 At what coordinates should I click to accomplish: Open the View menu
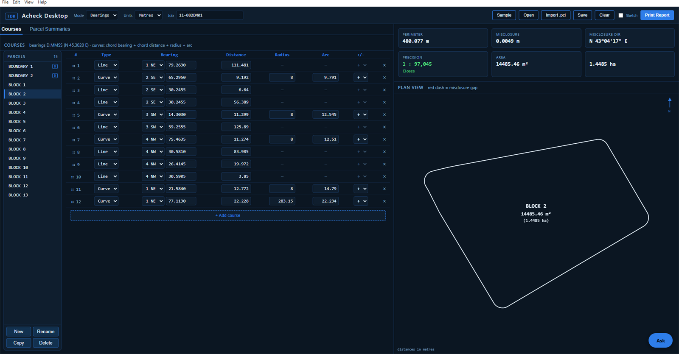(29, 2)
